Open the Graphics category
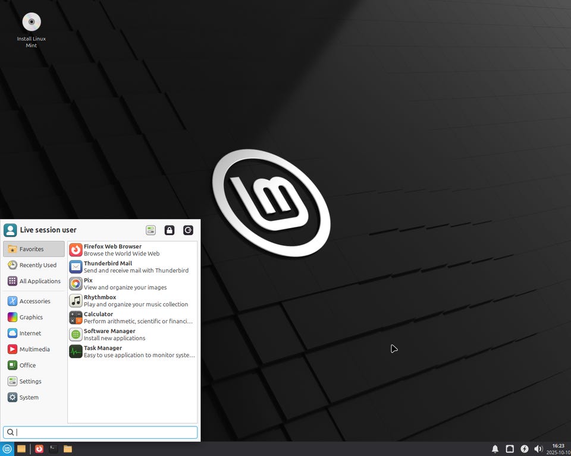The width and height of the screenshot is (571, 456). point(34,317)
